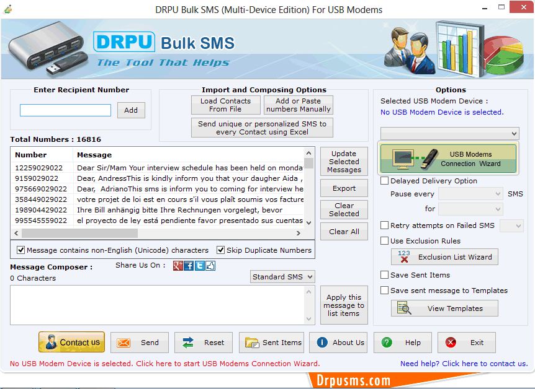The image size is (535, 389).
Task: Maximize the DRPU Bulk SMS window
Action: tap(501, 7)
